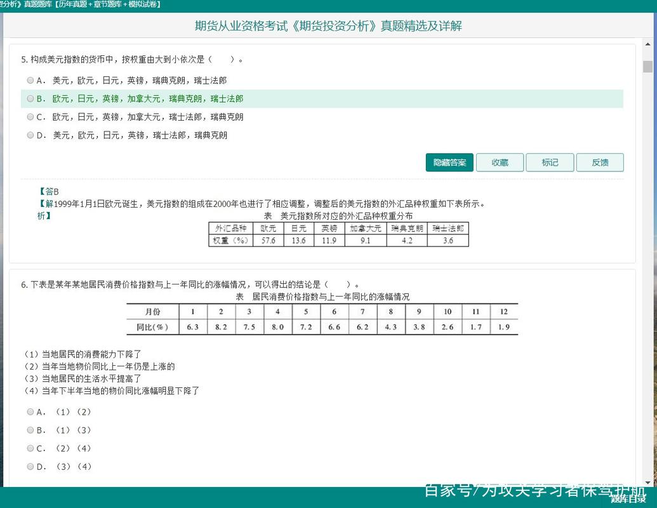Select radio option D for question 6

point(30,467)
